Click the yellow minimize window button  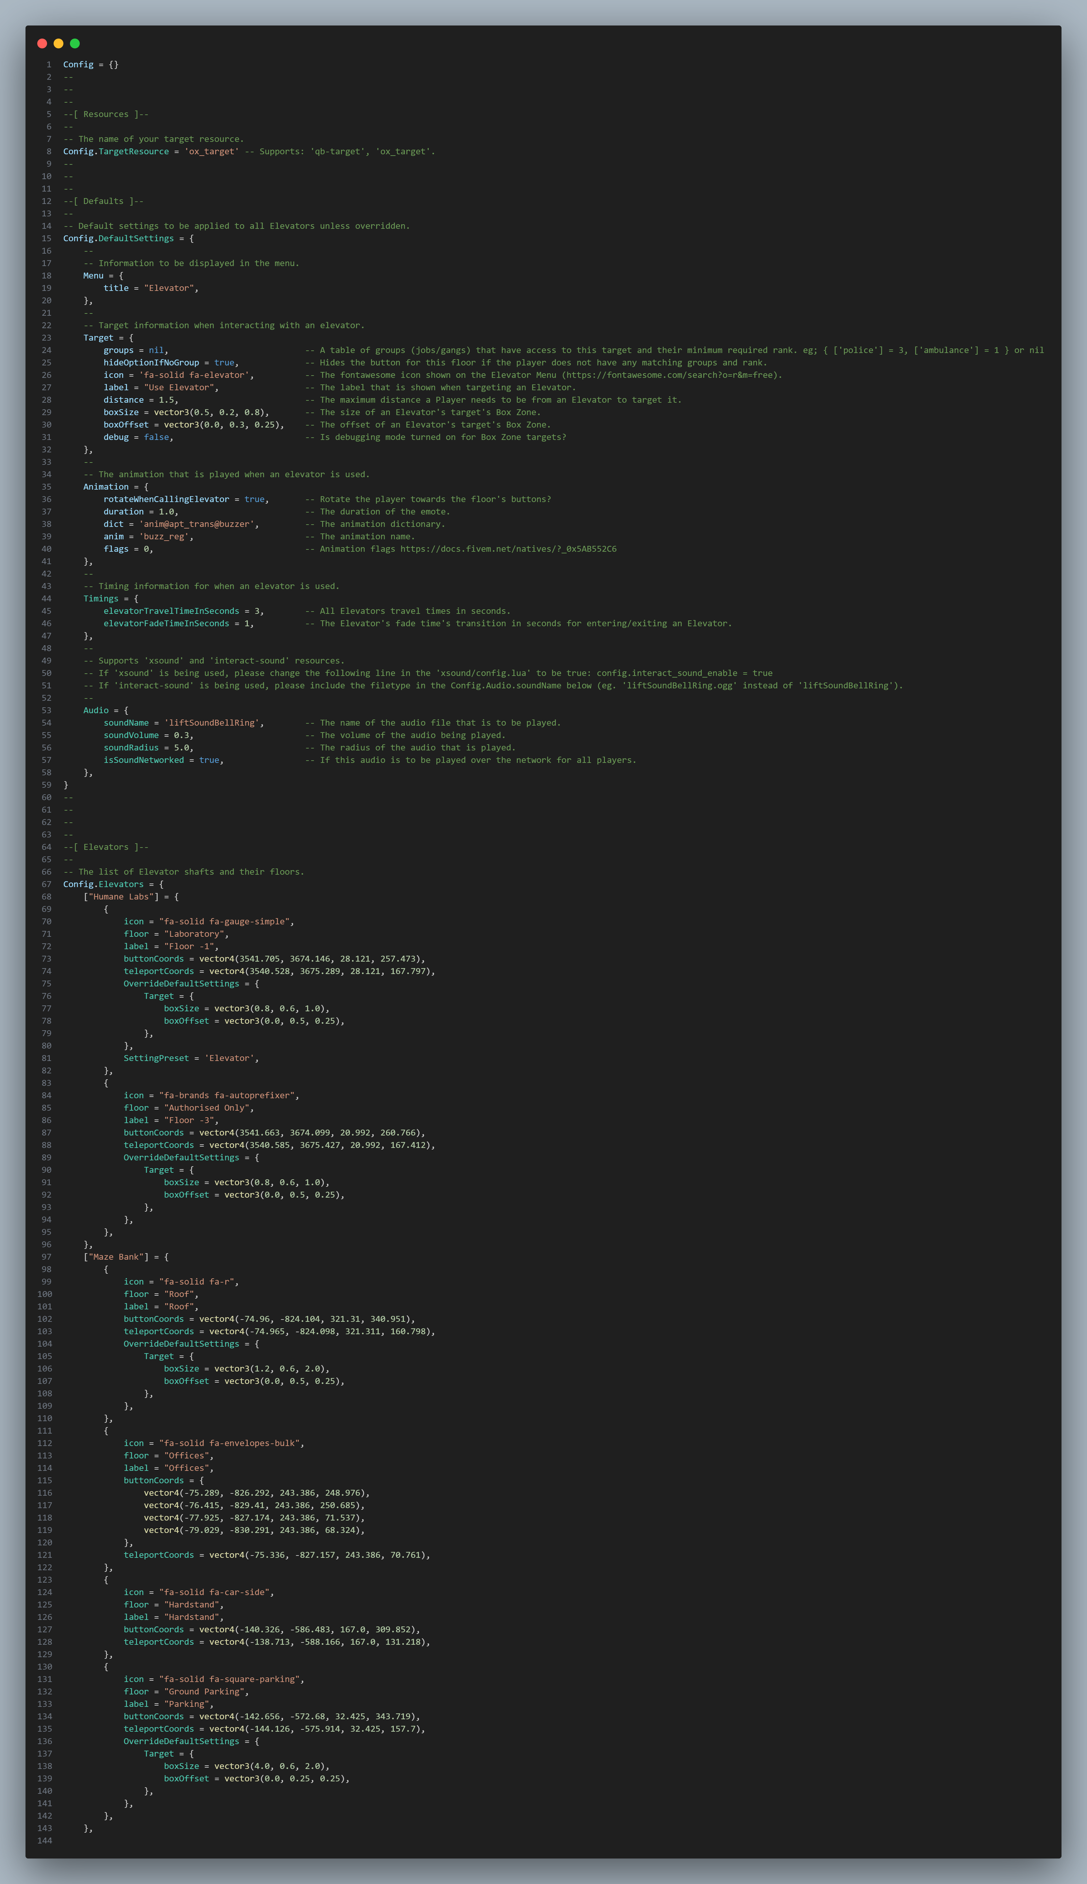[x=58, y=43]
